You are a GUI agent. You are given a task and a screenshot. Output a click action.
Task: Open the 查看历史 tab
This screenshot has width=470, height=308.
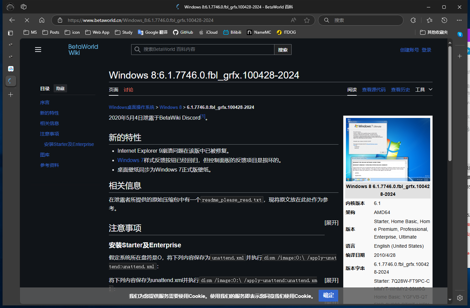tap(400, 90)
